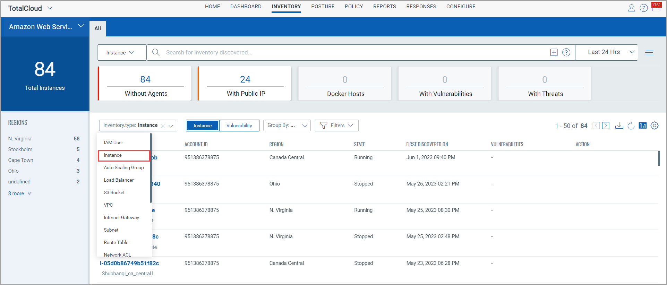Image resolution: width=667 pixels, height=285 pixels.
Task: Click the Filters funnel icon
Action: [x=323, y=126]
